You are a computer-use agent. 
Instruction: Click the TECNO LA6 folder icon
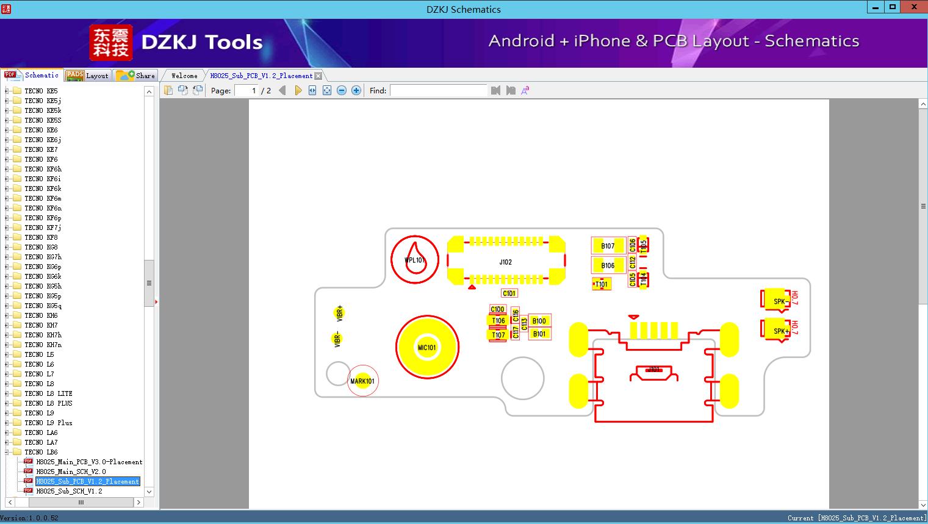click(x=17, y=432)
